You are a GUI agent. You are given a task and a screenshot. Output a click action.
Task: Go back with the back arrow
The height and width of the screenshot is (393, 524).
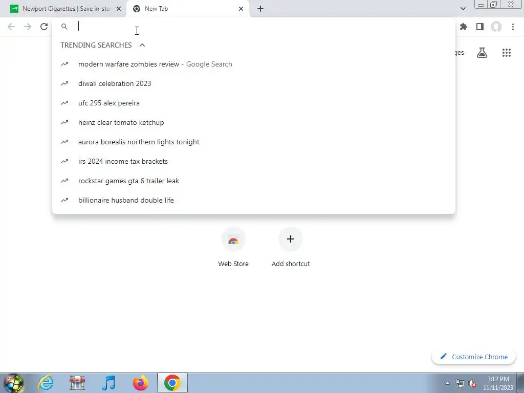[x=11, y=27]
